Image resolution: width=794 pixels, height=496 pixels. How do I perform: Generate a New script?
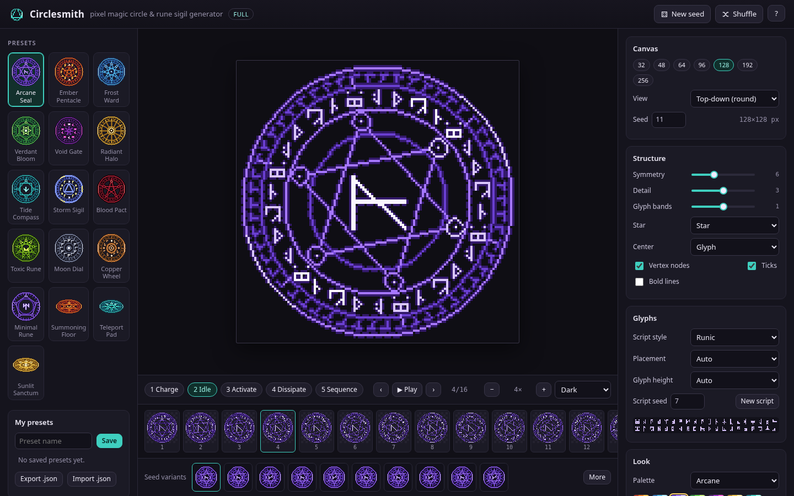click(x=757, y=401)
